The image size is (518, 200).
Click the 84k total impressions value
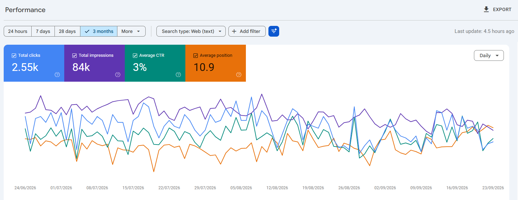click(x=81, y=68)
